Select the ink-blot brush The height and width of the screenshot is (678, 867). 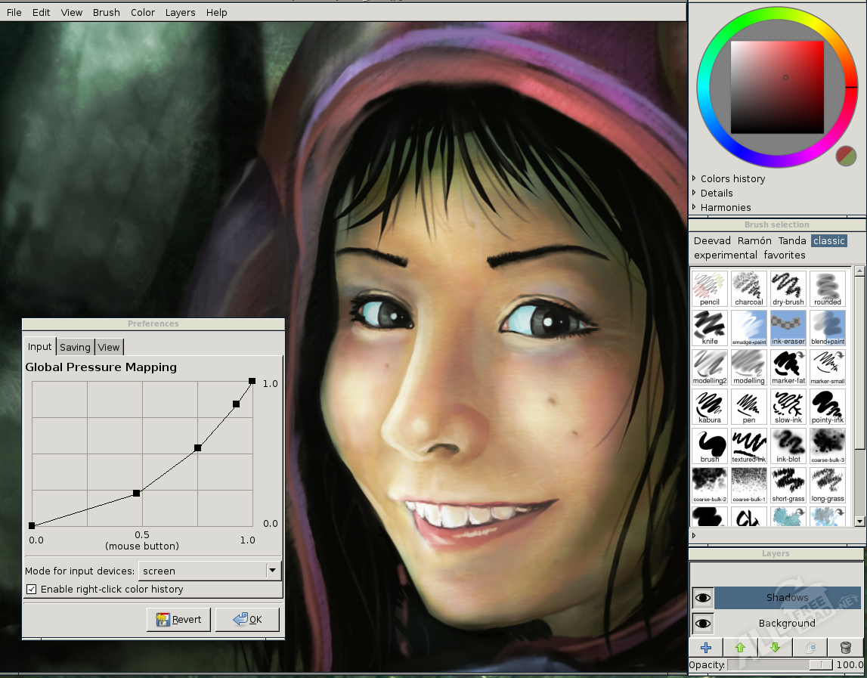(x=788, y=446)
